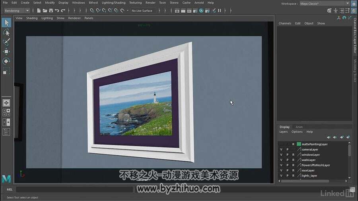Activate the Lasso select tool
358x201 pixels.
[6, 33]
